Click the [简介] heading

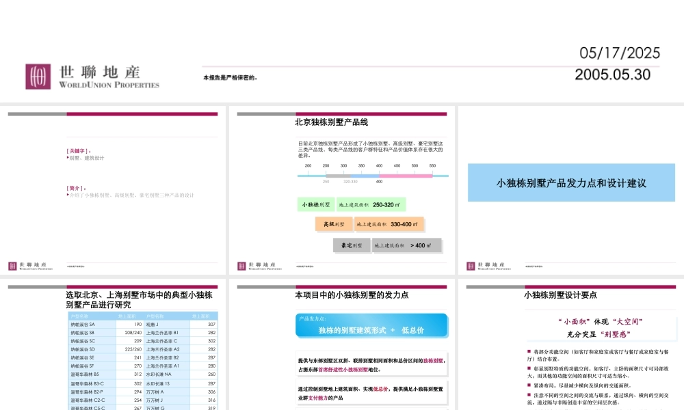tap(77, 188)
